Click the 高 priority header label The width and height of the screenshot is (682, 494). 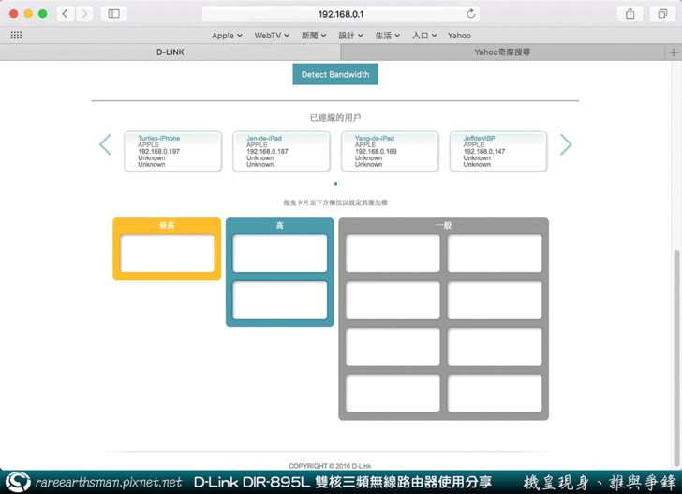click(x=280, y=226)
